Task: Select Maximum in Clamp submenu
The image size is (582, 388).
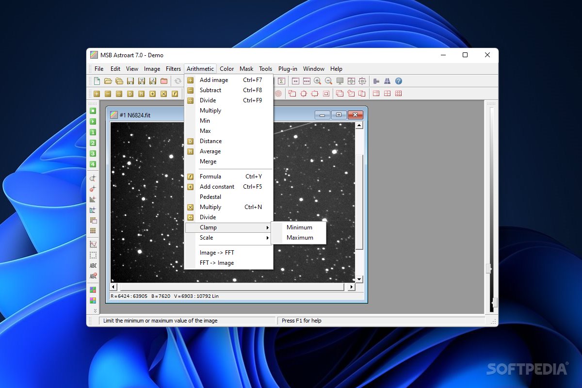Action: click(299, 238)
